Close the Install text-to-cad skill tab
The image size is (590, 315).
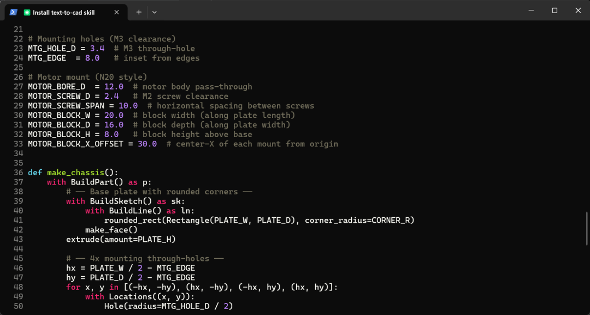tap(117, 12)
